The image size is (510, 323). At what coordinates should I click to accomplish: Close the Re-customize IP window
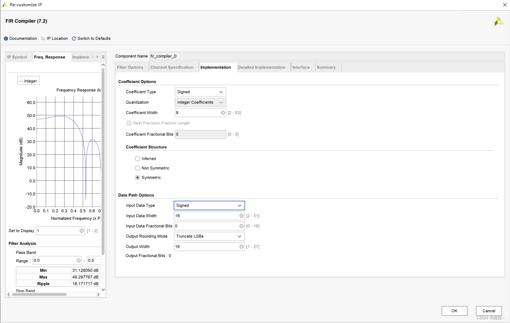click(505, 5)
